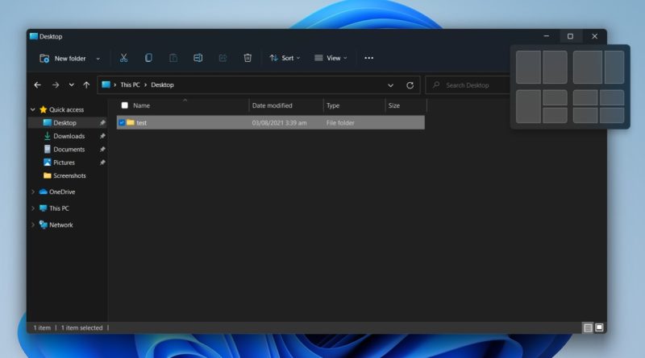645x358 pixels.
Task: Sort by the Size column header
Action: click(x=394, y=105)
